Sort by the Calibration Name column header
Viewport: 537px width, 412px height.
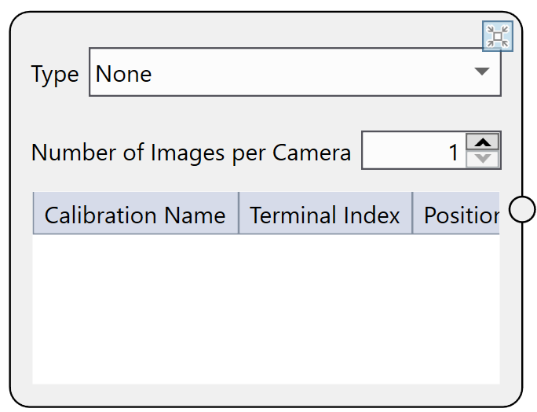click(x=135, y=215)
